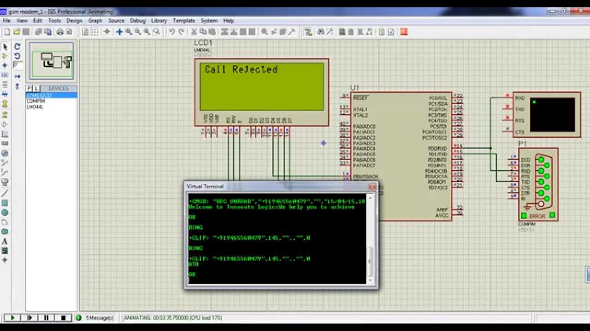This screenshot has height=331, width=590.
Task: Close the Virtual Terminal window
Action: [372, 187]
